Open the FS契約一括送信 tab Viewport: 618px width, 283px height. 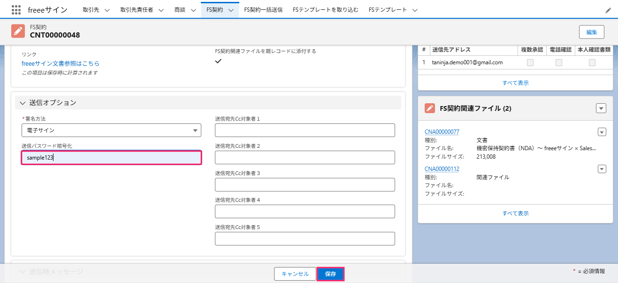(263, 10)
